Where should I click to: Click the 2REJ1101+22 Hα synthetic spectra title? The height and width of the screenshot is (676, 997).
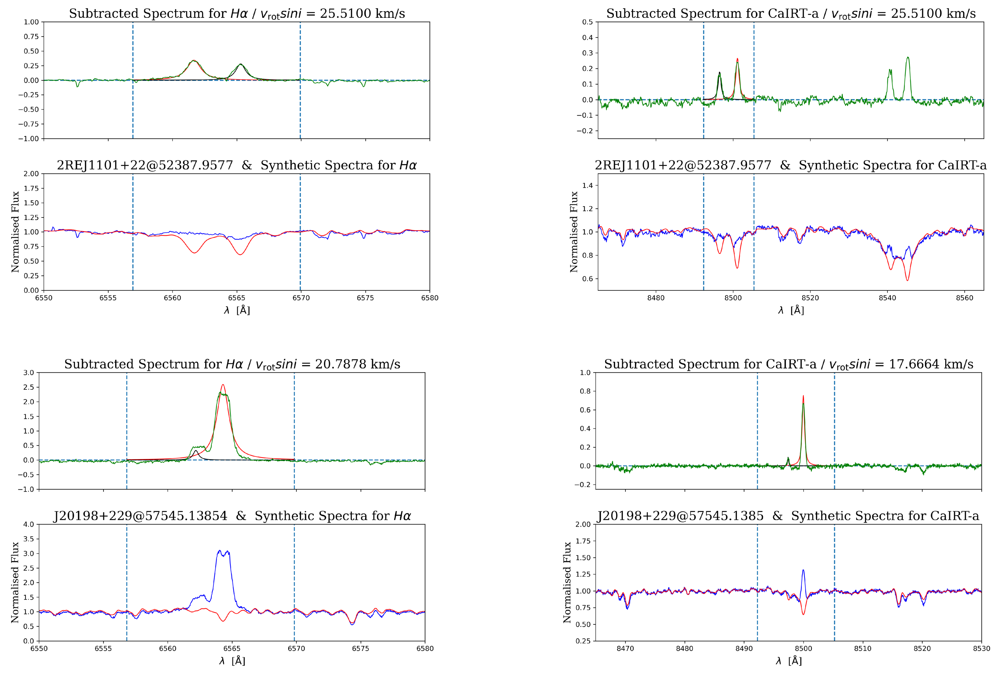point(237,165)
